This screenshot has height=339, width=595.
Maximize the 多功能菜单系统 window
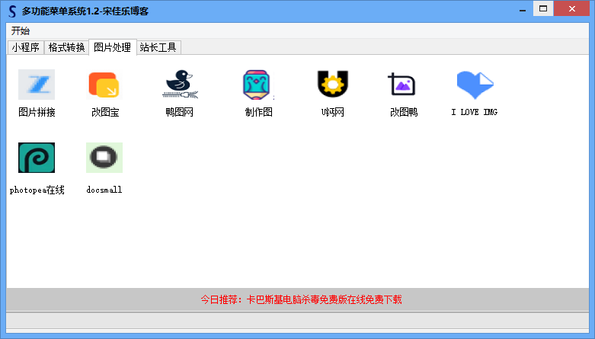(x=543, y=8)
